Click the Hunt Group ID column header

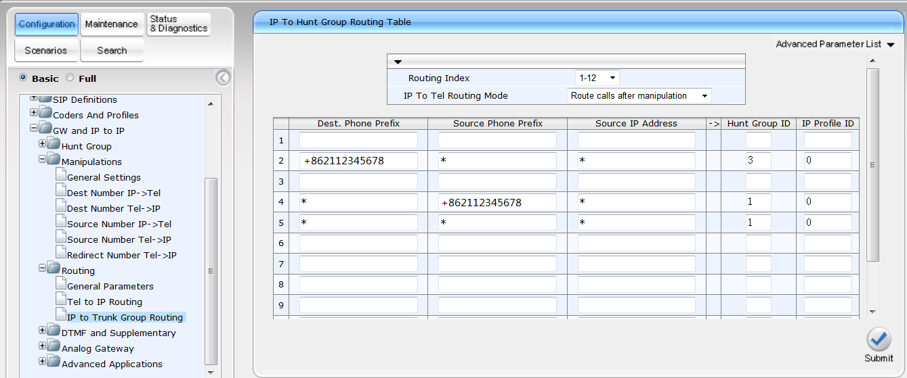[x=759, y=123]
